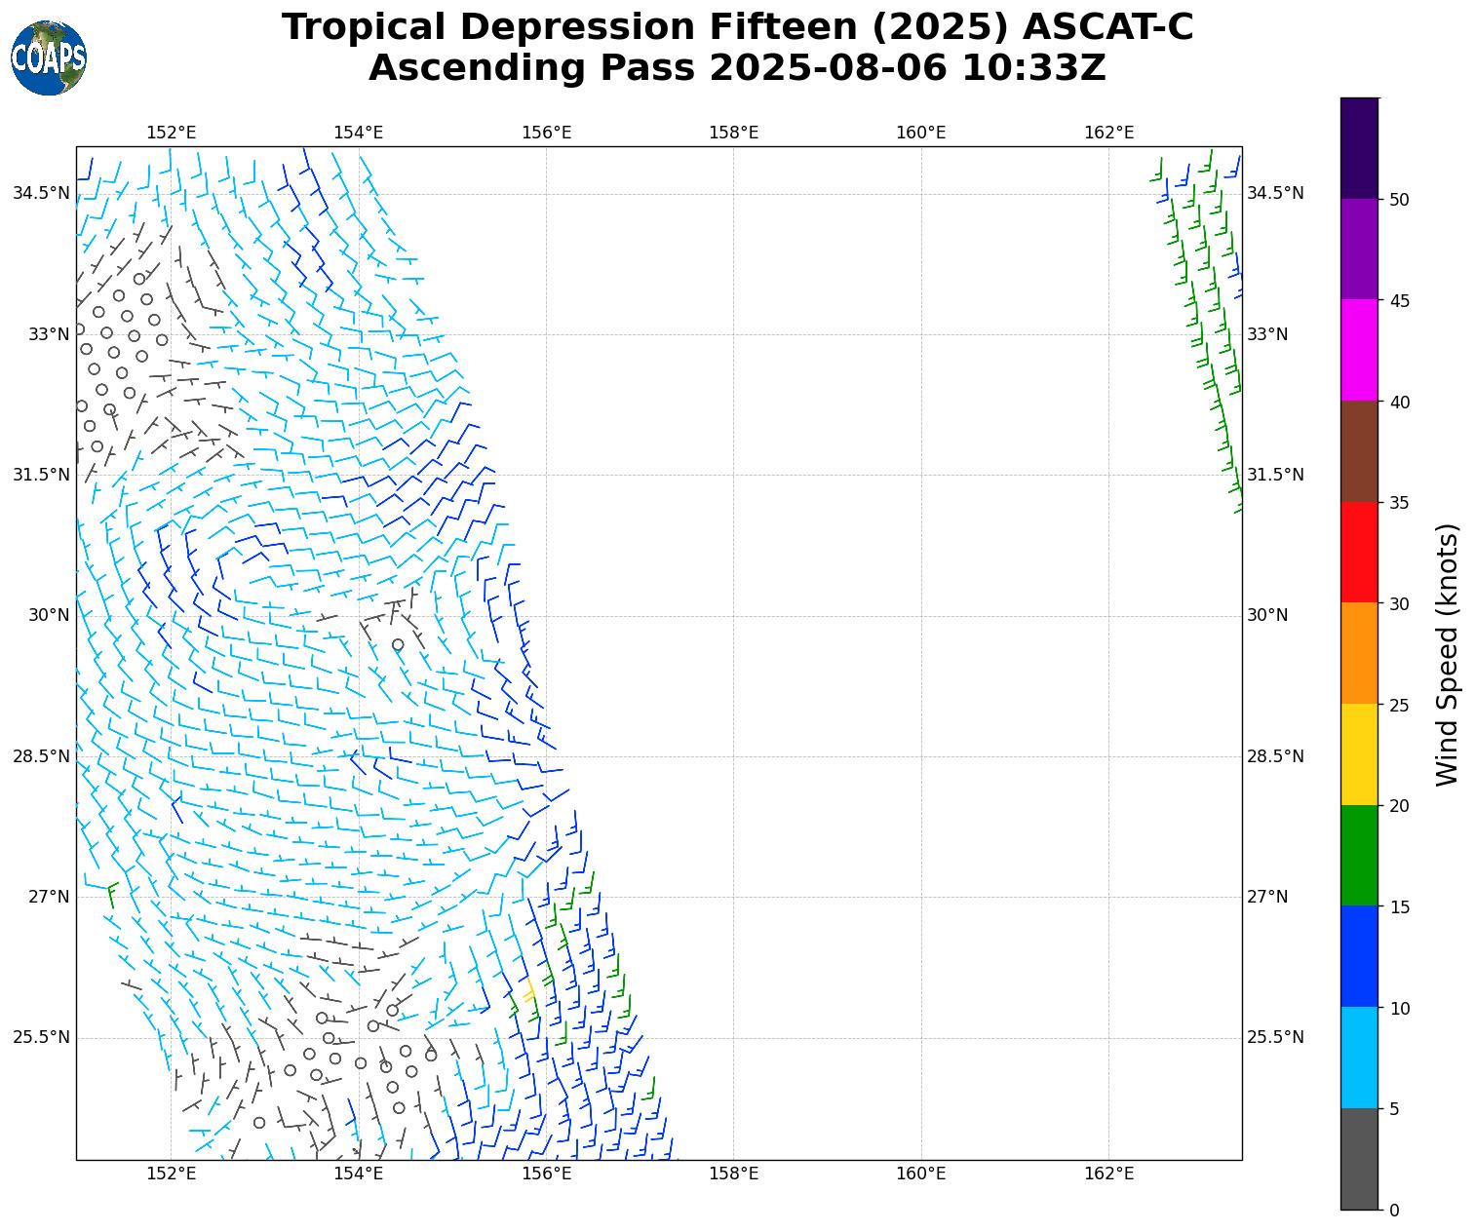Click the brown 35-40 knot colorbar segment
Viewport: 1475px width, 1232px height.
1359,451
